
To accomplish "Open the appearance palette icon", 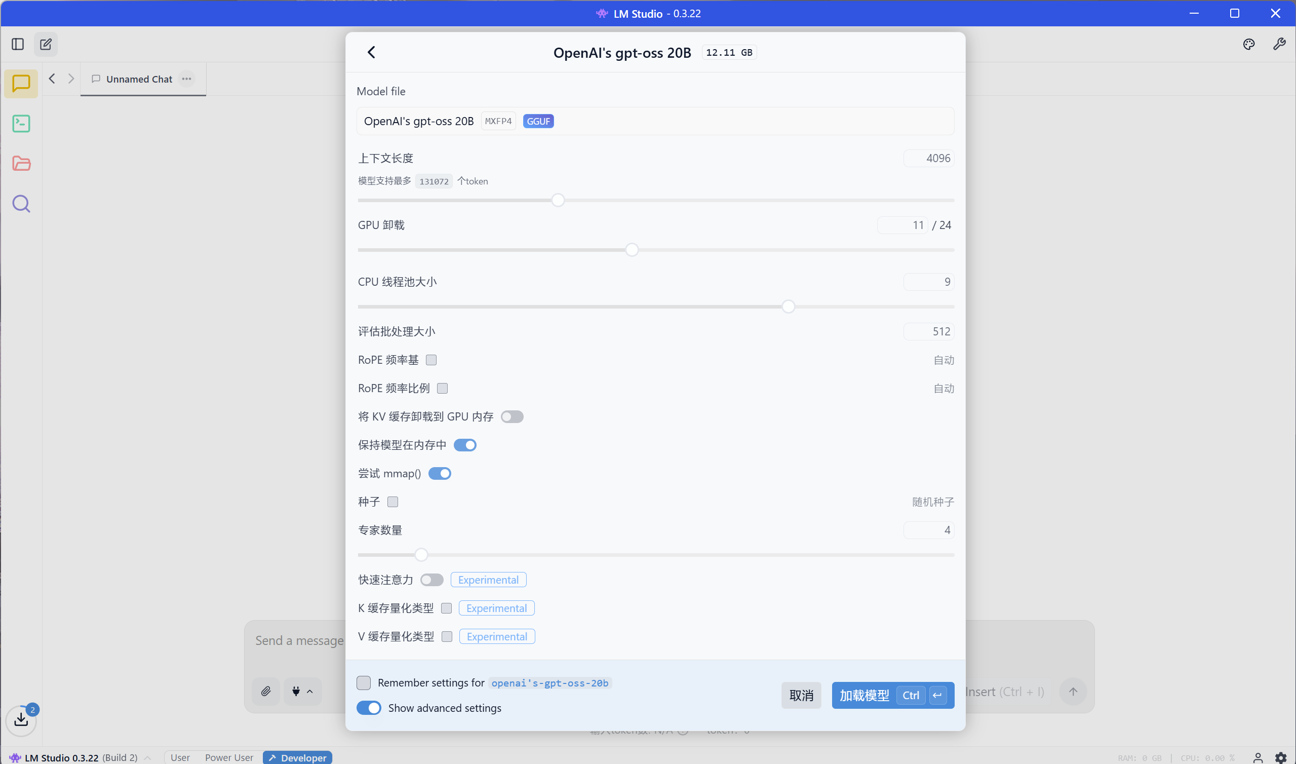I will click(x=1249, y=44).
